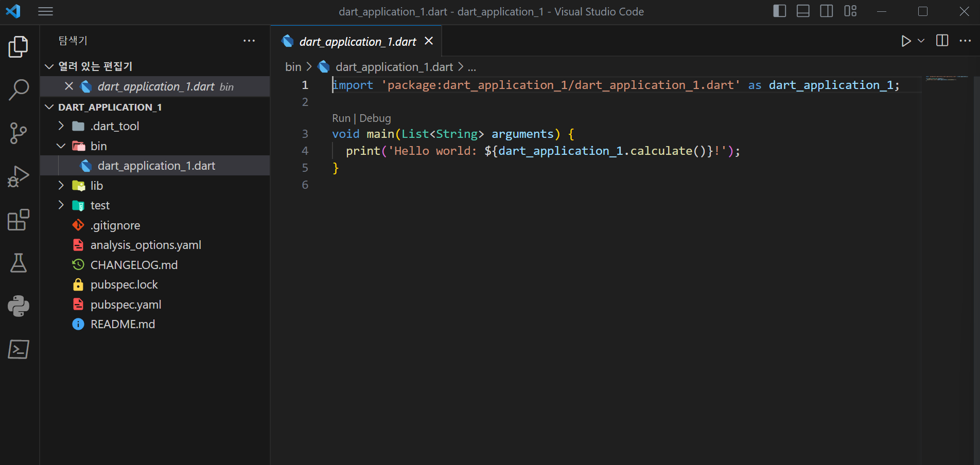980x465 pixels.
Task: Open pubspec.yaml file
Action: [155, 305]
